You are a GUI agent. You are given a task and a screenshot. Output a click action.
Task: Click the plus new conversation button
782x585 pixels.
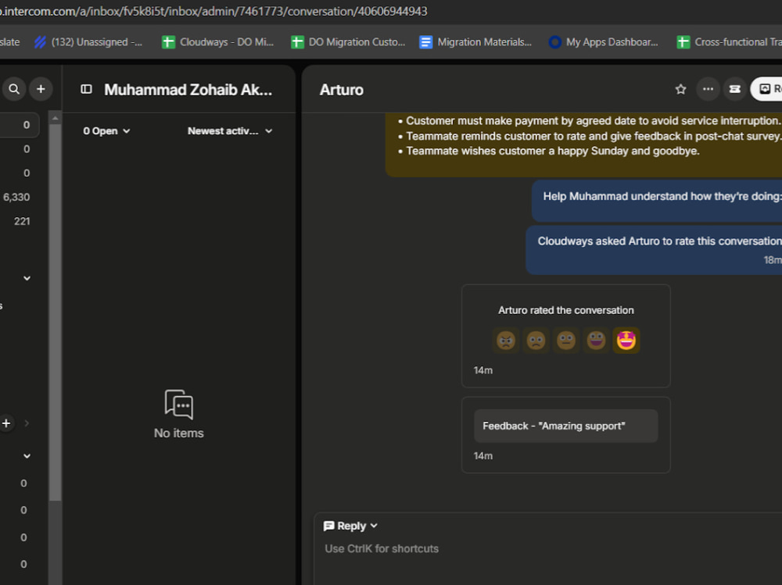(41, 89)
